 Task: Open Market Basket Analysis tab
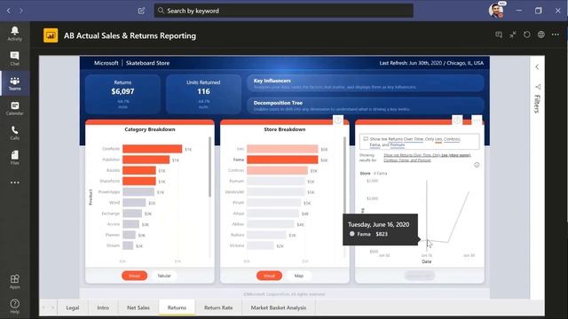click(x=279, y=307)
